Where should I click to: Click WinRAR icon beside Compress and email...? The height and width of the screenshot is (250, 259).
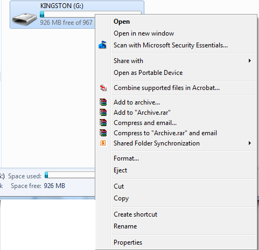[103, 122]
